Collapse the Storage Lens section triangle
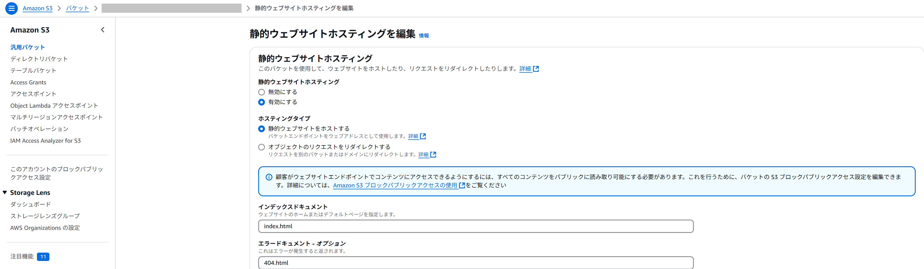This screenshot has width=924, height=269. click(x=5, y=193)
